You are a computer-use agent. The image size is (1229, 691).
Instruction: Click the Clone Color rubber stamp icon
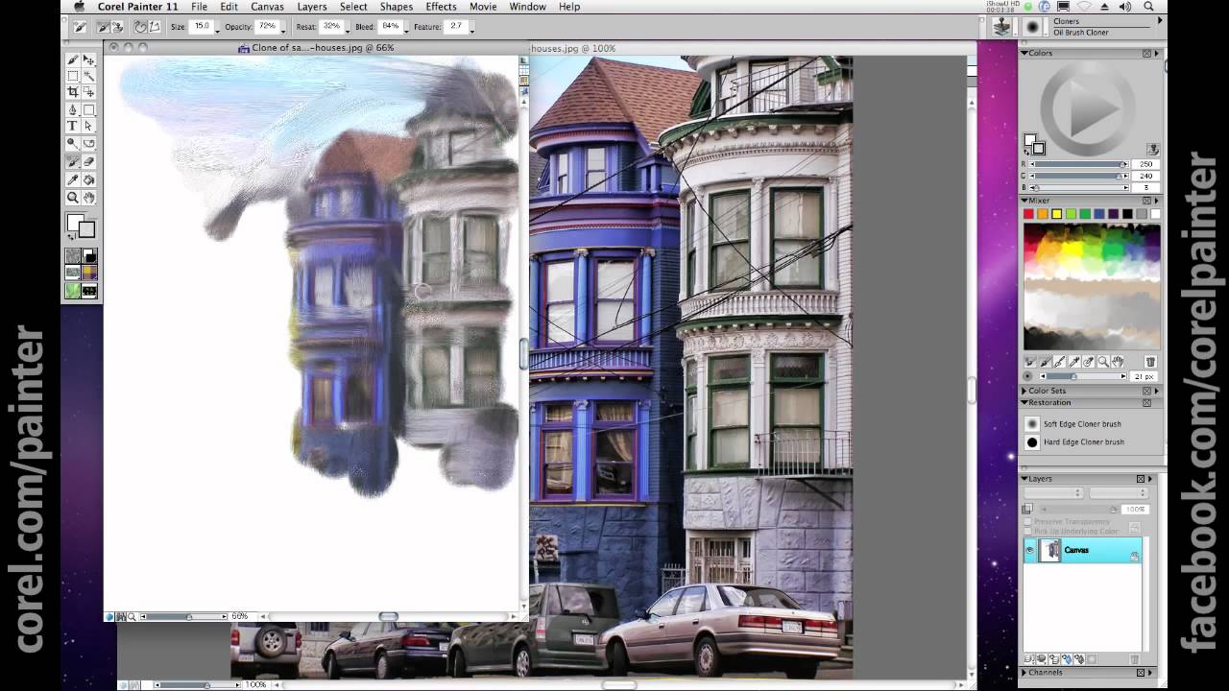tap(1153, 150)
